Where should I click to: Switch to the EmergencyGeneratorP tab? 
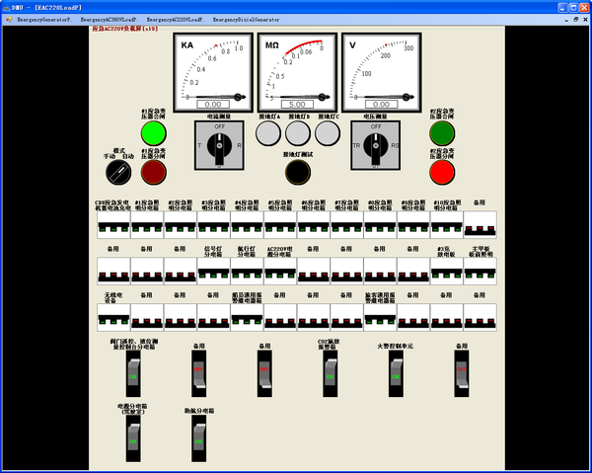point(43,19)
